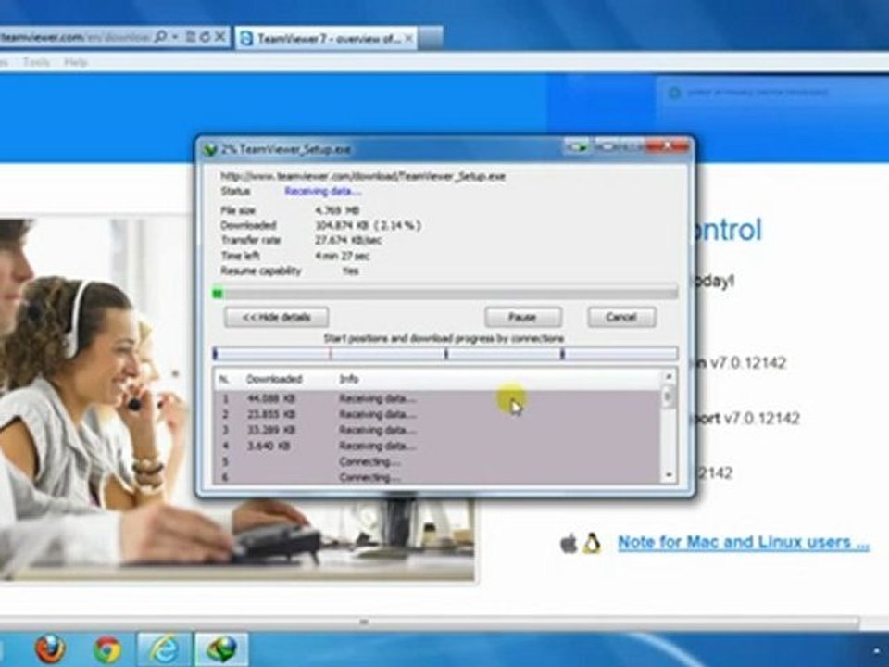This screenshot has width=889, height=667.
Task: Click the green icon button in dialog title bar
Action: click(x=577, y=147)
